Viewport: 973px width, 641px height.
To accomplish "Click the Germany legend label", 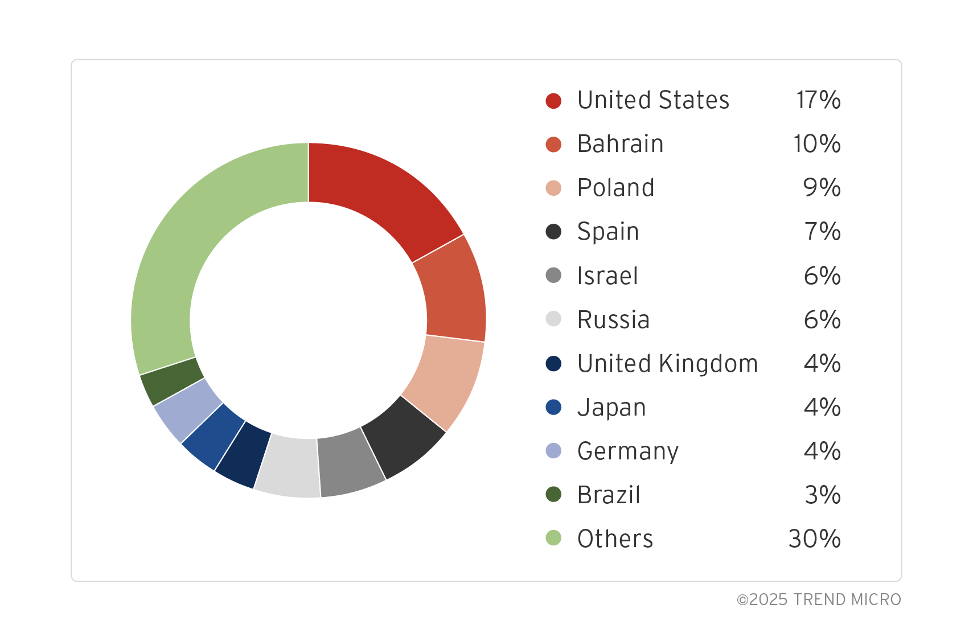I will [628, 451].
